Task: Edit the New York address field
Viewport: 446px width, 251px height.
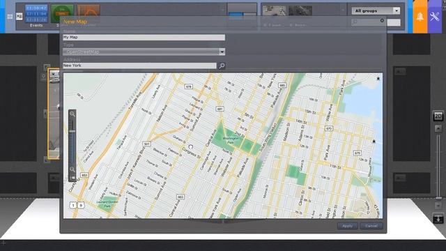Action: 139,66
